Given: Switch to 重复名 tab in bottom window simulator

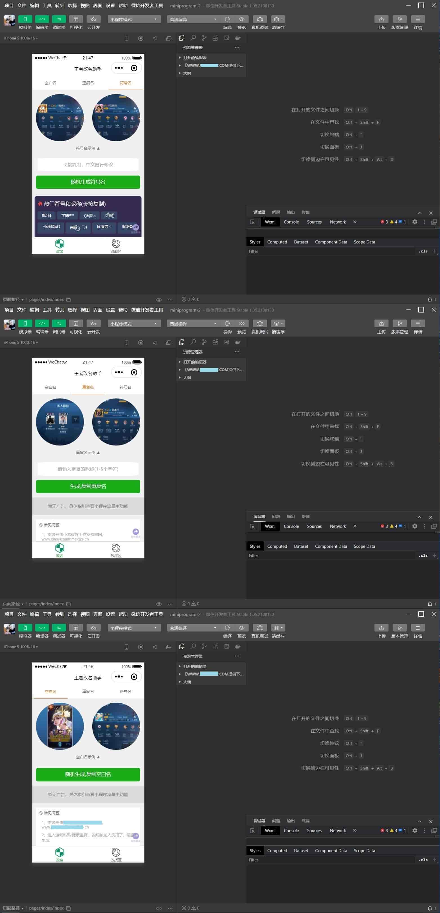Looking at the screenshot, I should click(88, 691).
